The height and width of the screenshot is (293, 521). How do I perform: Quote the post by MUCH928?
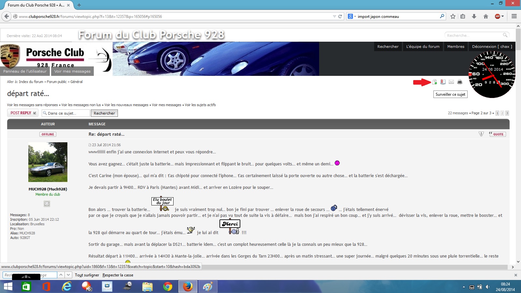click(x=497, y=134)
